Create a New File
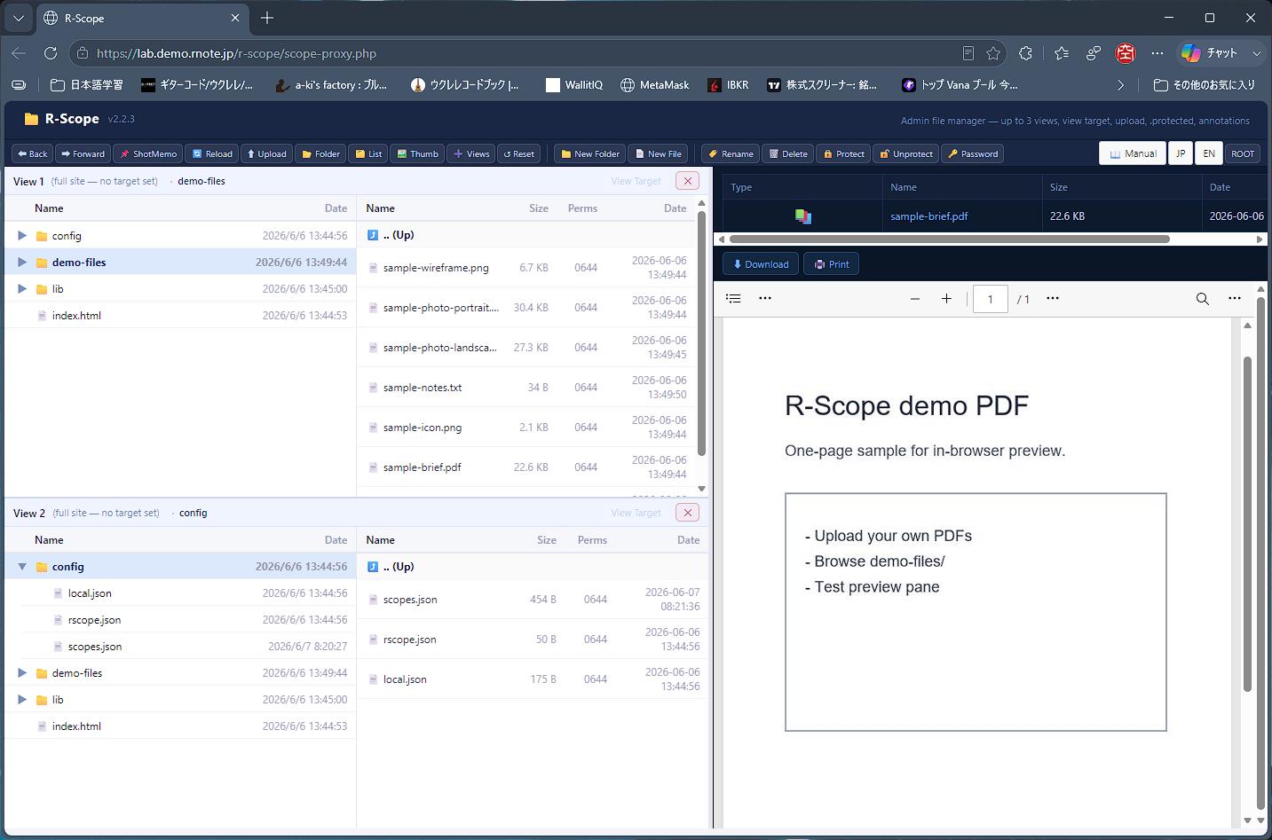 (658, 153)
